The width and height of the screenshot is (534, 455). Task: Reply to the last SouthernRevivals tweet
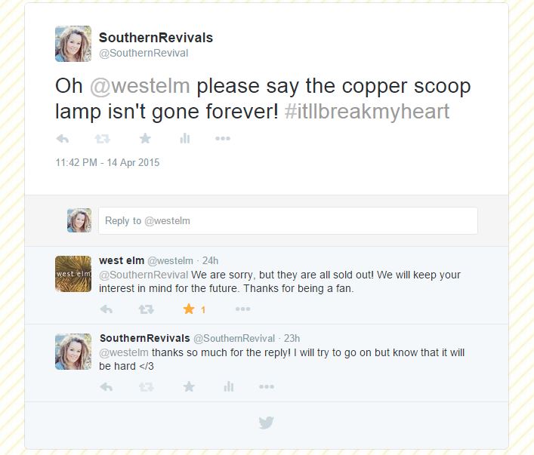click(x=106, y=386)
